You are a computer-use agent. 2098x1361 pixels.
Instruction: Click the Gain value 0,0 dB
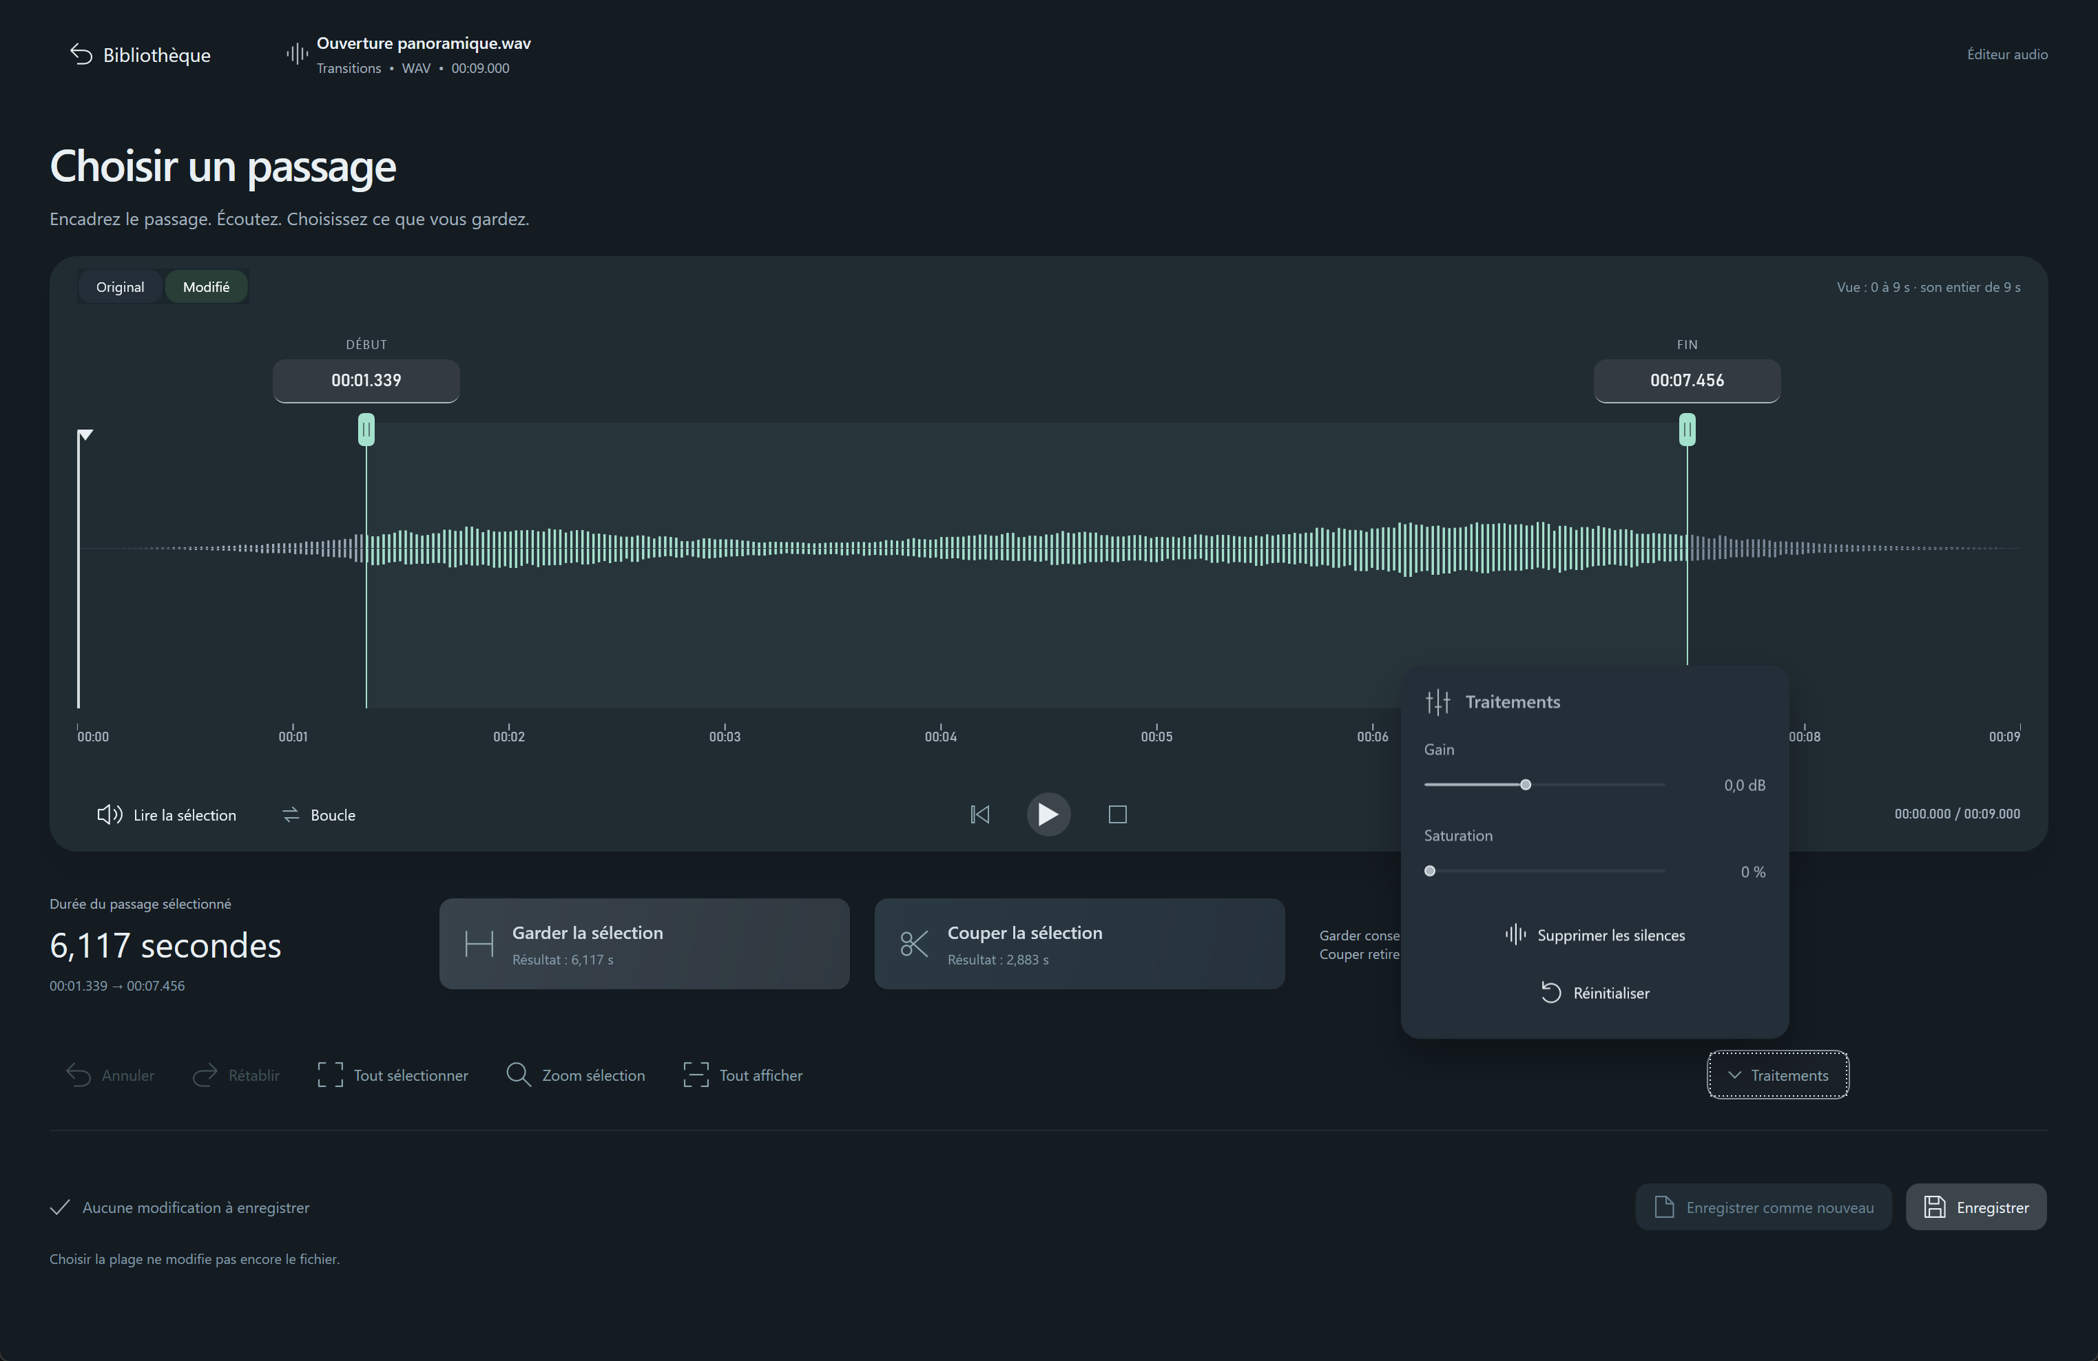click(x=1745, y=785)
